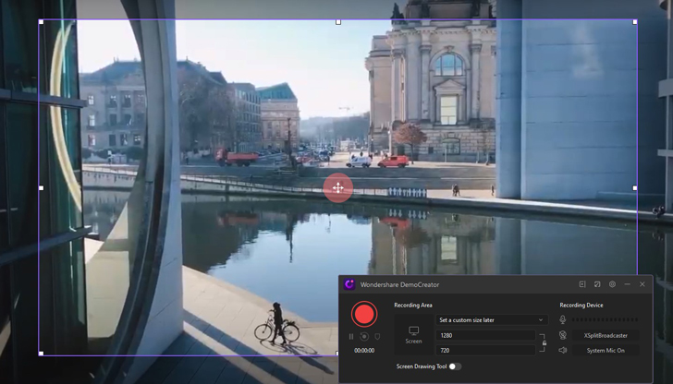Toggle the aspect ratio lock icon
673x384 pixels.
click(x=544, y=342)
